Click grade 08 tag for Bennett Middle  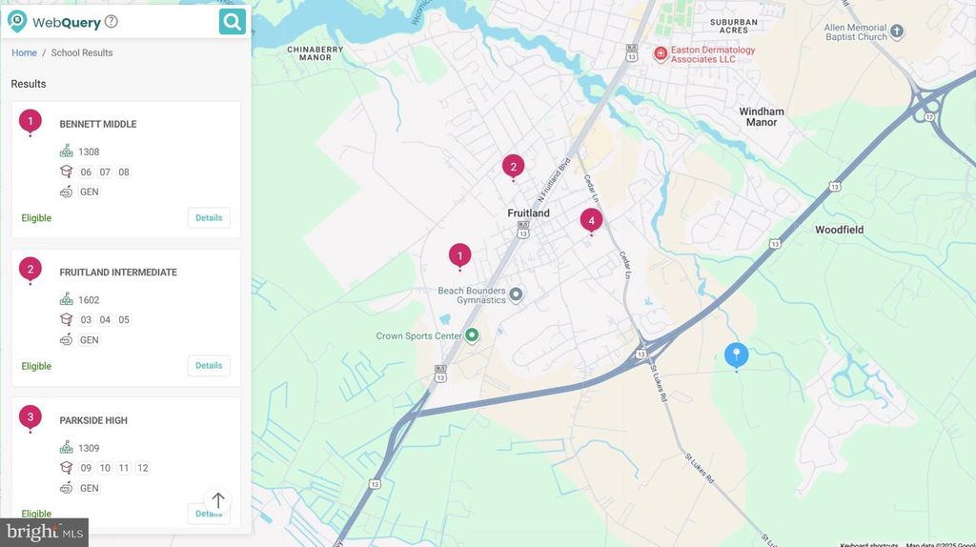(124, 172)
